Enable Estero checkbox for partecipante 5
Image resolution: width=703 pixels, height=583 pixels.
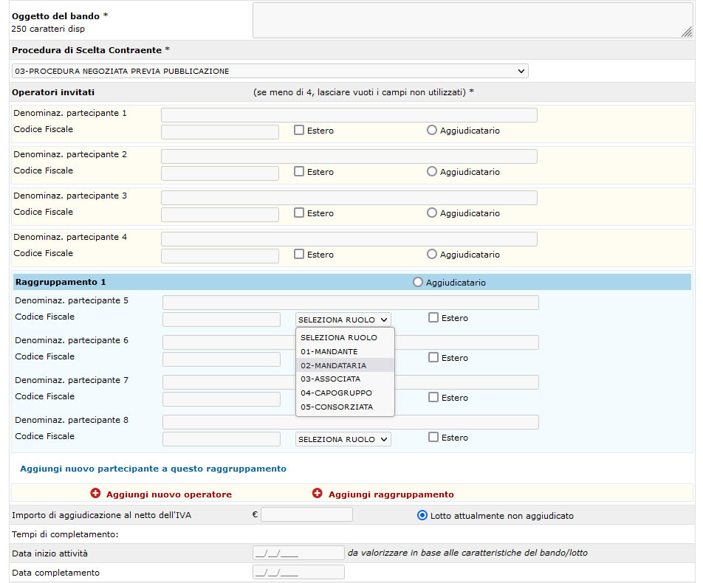[433, 317]
